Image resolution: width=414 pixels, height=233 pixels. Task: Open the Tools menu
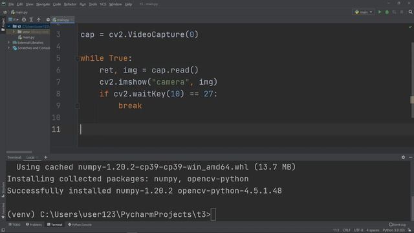pos(93,5)
